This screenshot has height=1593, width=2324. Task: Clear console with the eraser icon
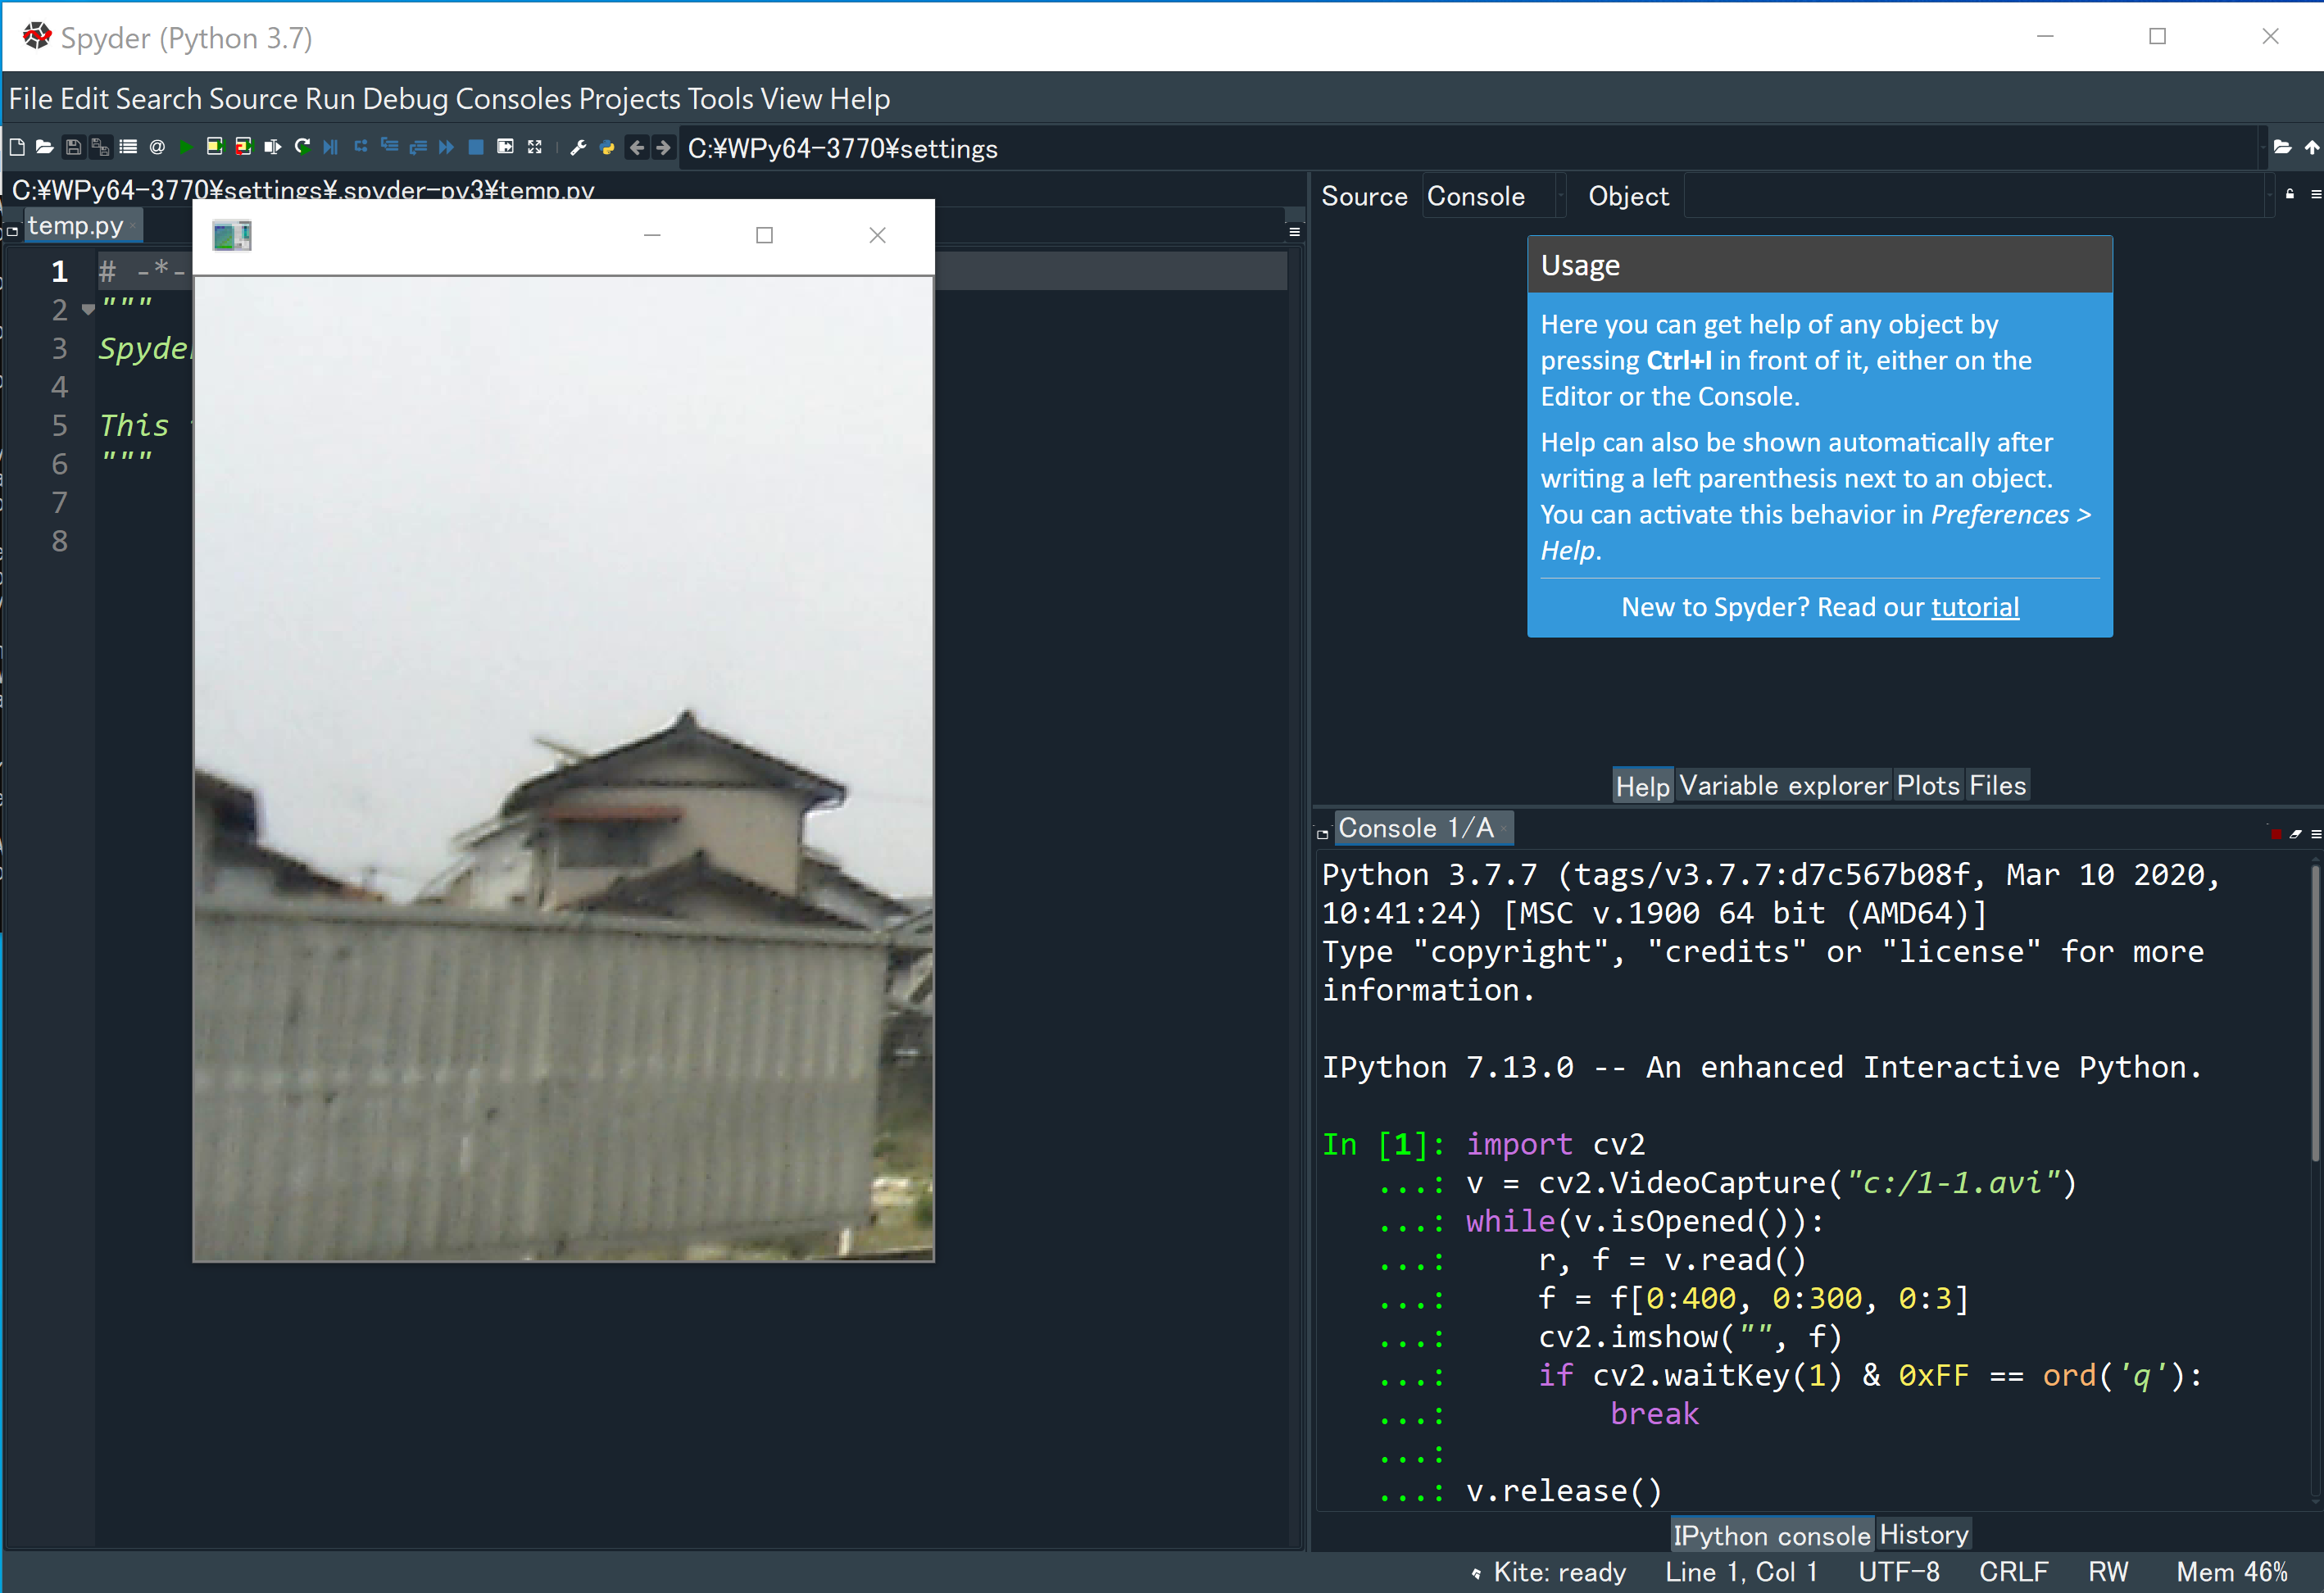tap(2296, 834)
